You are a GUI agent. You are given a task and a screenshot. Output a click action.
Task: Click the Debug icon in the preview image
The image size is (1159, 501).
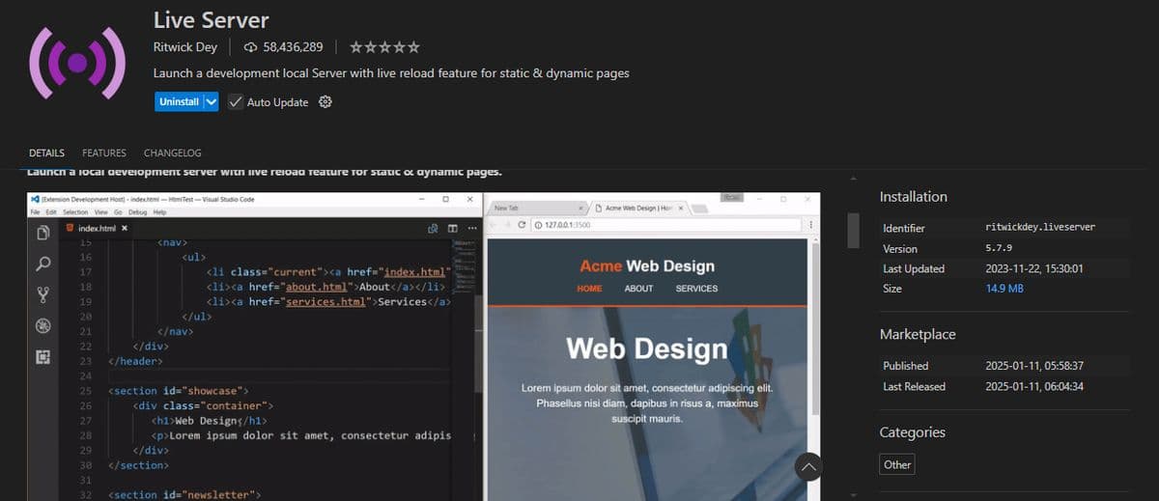[42, 326]
